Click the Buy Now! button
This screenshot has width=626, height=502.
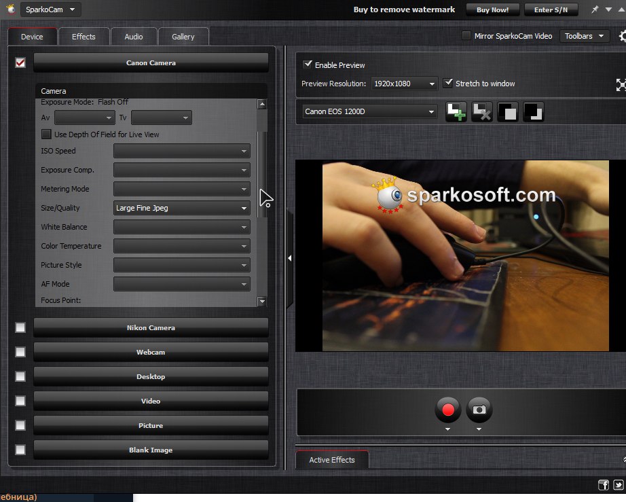pyautogui.click(x=492, y=10)
